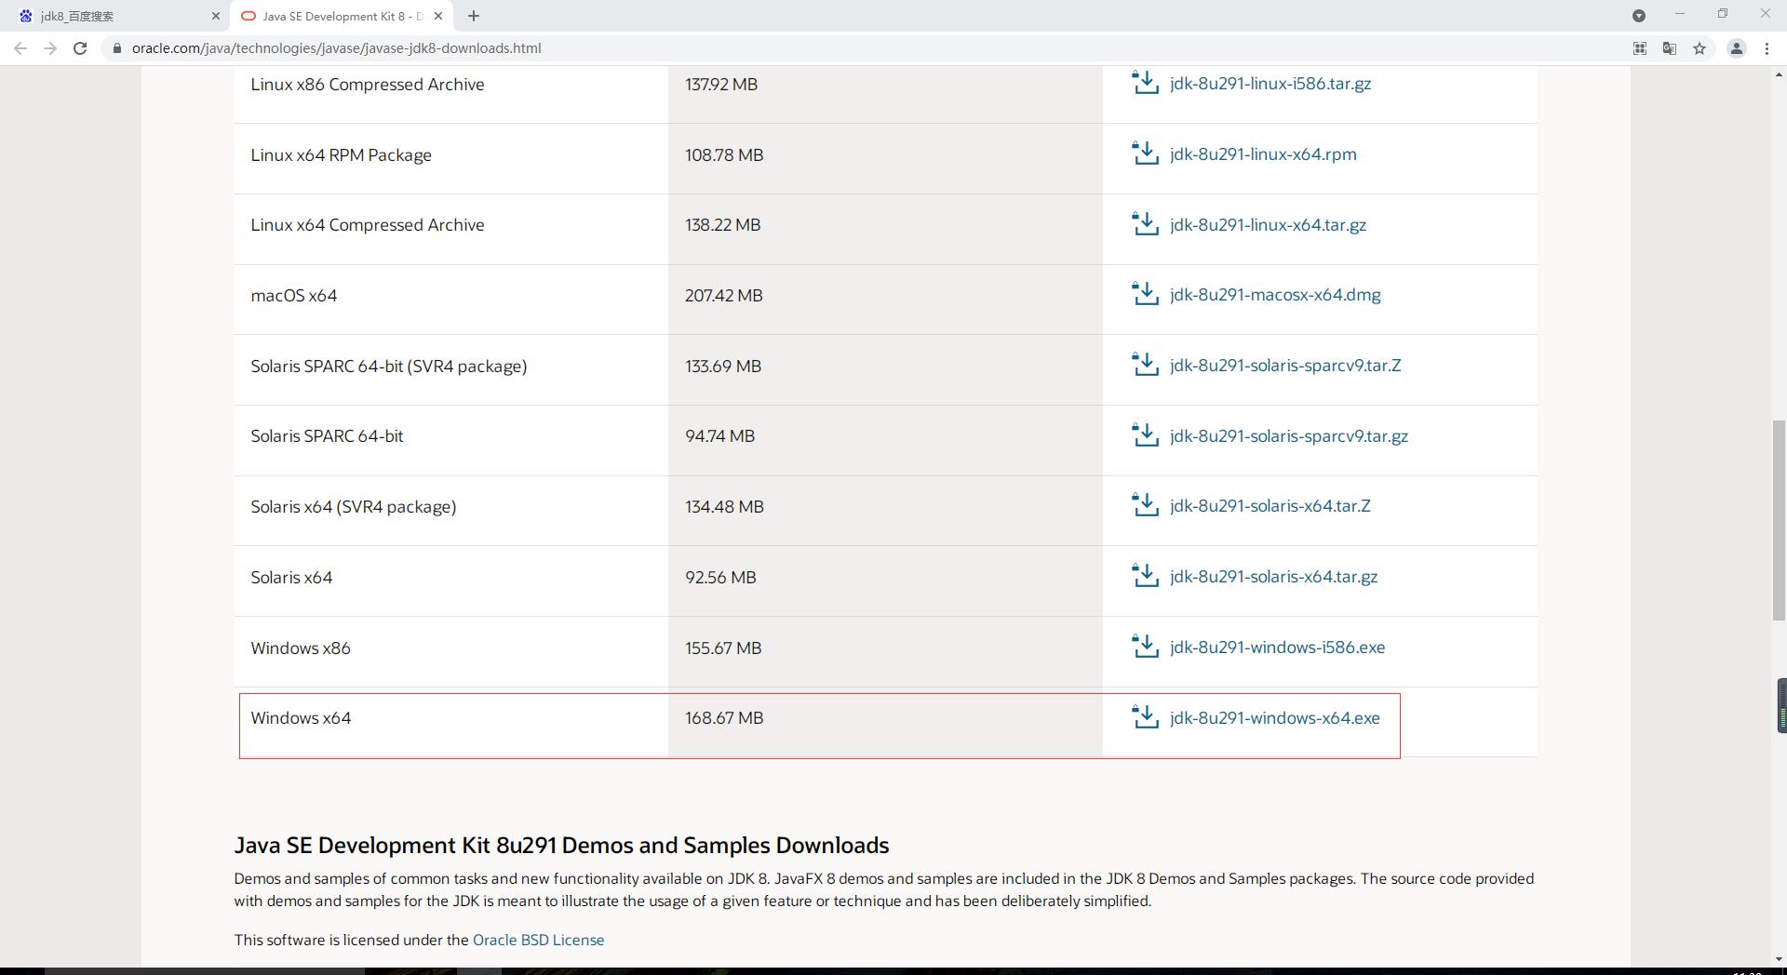The width and height of the screenshot is (1787, 975).
Task: Select 'Linux x64 RPM Package' cell text
Action: pos(341,155)
